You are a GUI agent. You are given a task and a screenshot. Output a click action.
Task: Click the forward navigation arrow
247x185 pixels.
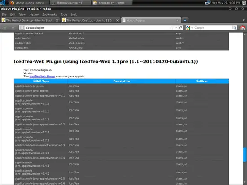13,28
